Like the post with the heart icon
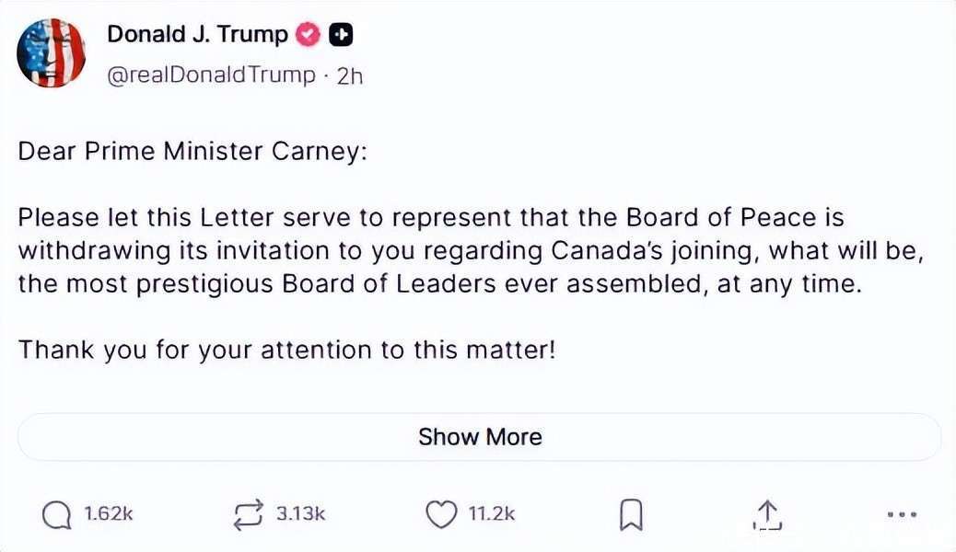The width and height of the screenshot is (956, 552). coord(441,515)
